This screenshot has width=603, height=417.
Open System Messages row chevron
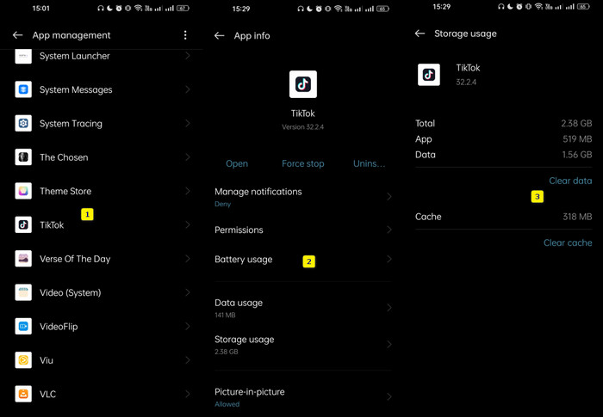click(188, 89)
